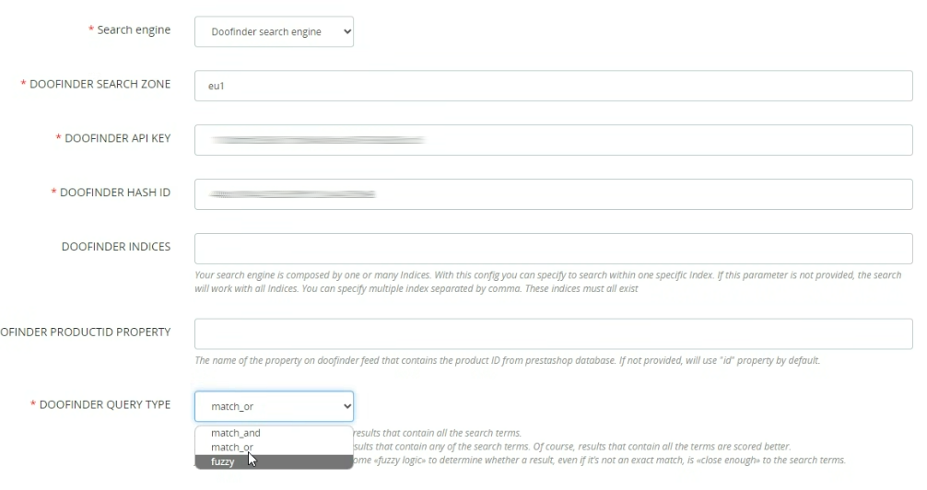Click the PRODUCTID PROPERTY input box
The width and height of the screenshot is (927, 490).
(553, 333)
